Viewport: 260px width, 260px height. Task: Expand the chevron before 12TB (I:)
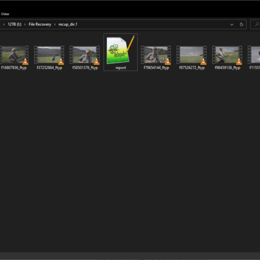click(x=4, y=24)
